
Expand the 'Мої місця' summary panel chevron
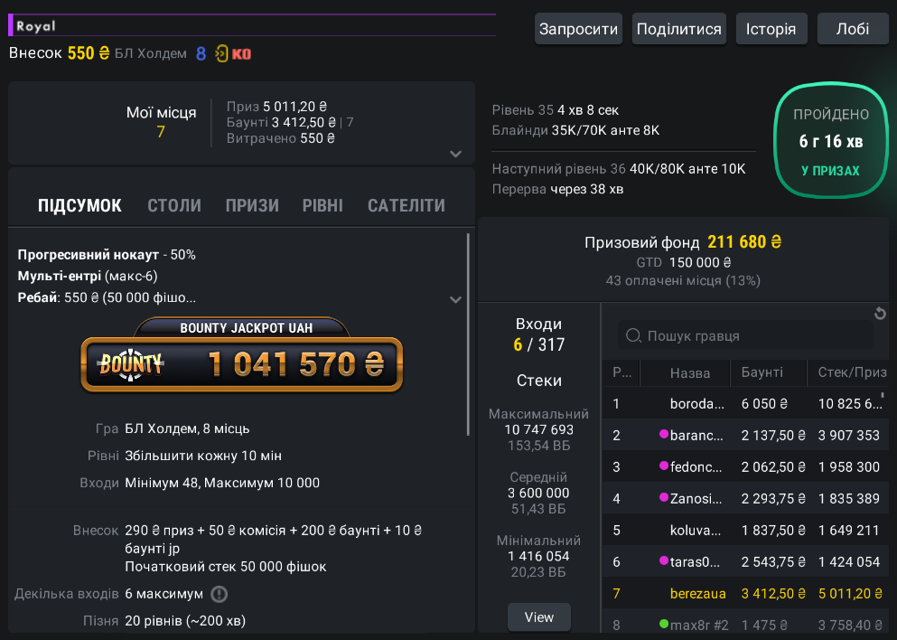[456, 154]
